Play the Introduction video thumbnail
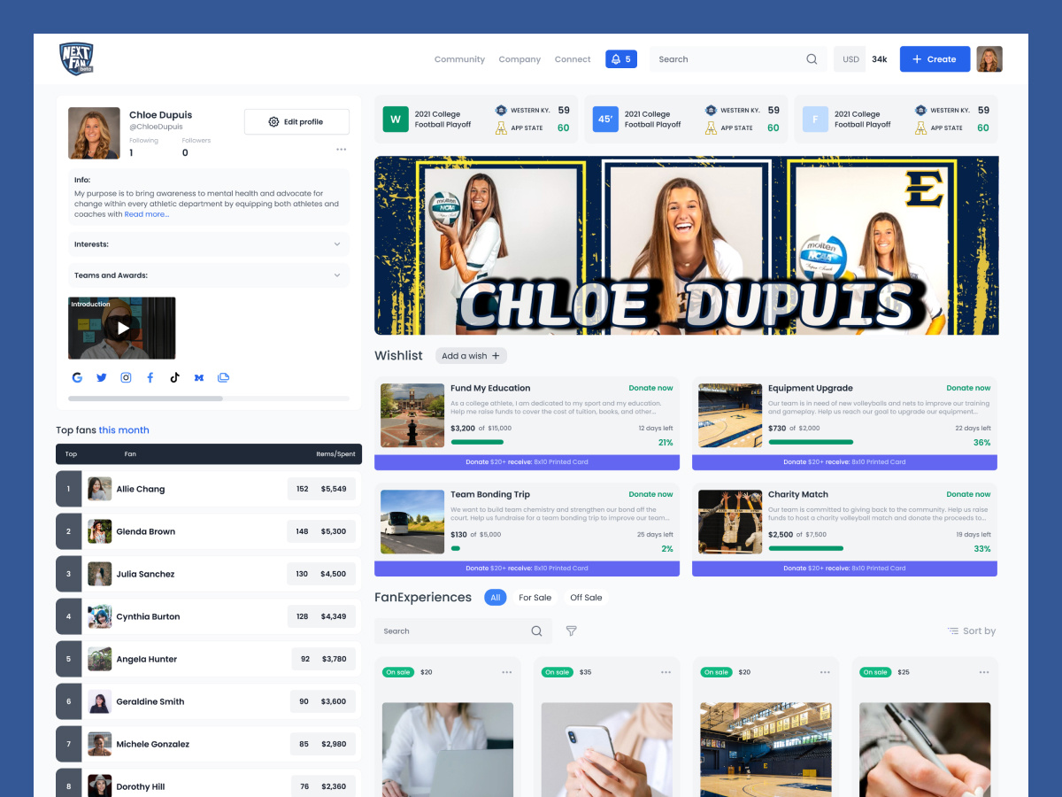Screen dimensions: 1062x797 point(121,328)
